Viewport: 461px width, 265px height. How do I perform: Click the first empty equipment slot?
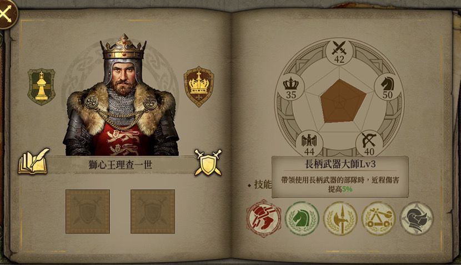(x=88, y=212)
